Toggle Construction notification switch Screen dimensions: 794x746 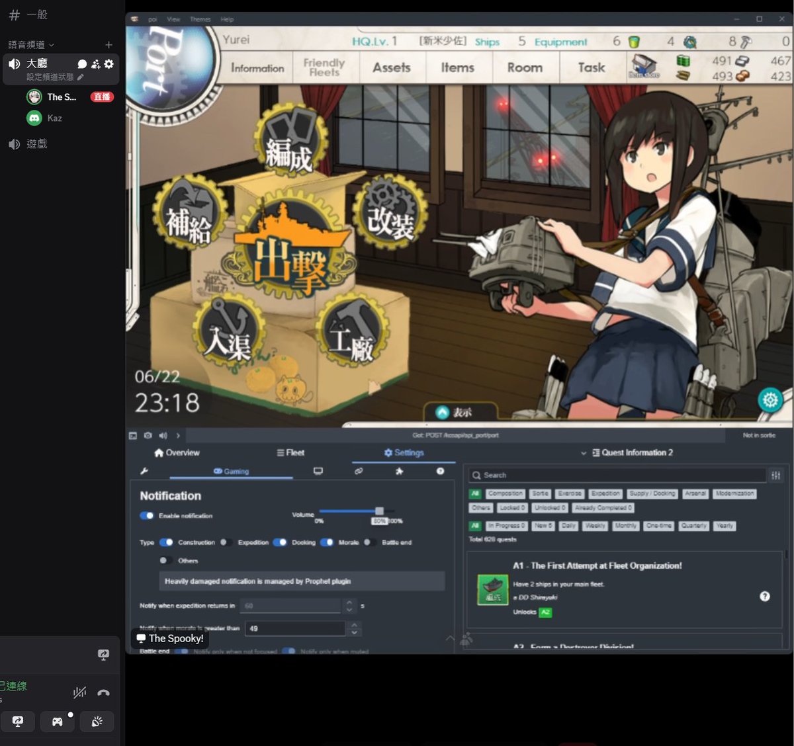[x=166, y=542]
